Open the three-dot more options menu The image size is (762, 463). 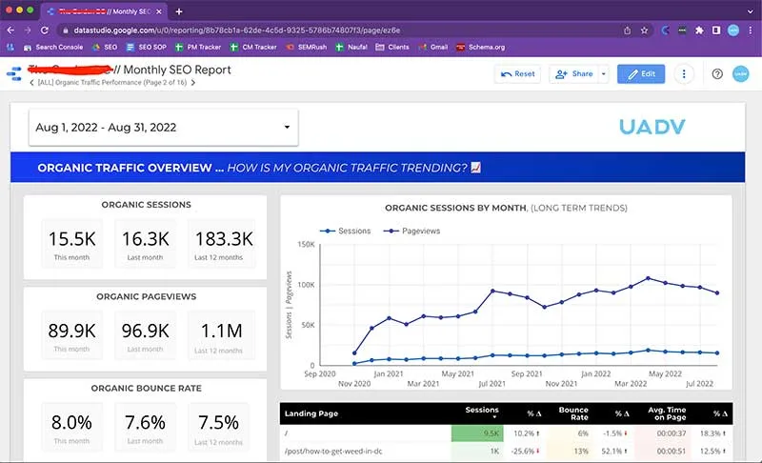683,73
